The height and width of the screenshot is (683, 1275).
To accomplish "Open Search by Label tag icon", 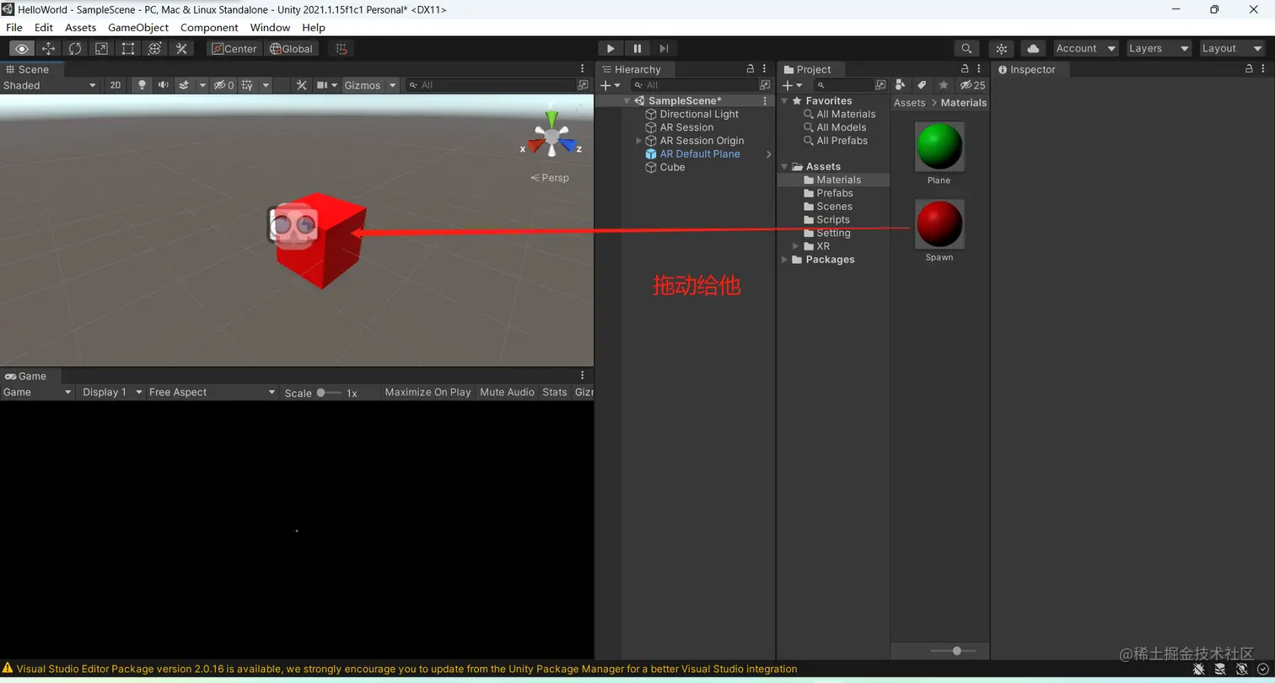I will coord(922,85).
